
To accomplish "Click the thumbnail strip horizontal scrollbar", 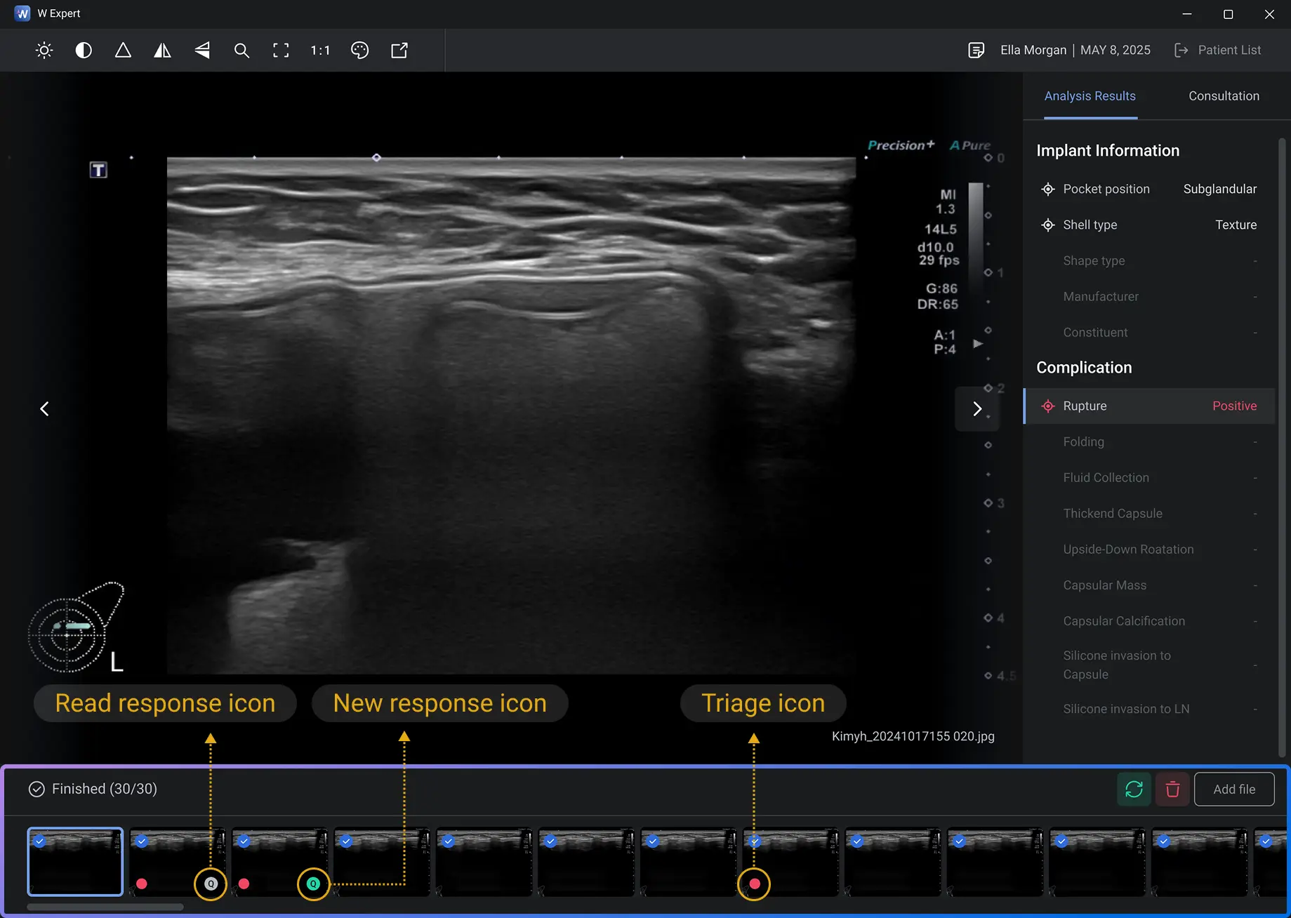I will tap(105, 907).
